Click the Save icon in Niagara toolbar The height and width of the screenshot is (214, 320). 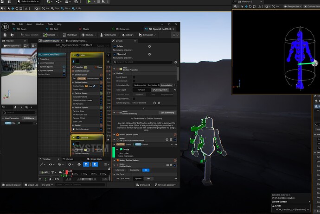point(5,35)
